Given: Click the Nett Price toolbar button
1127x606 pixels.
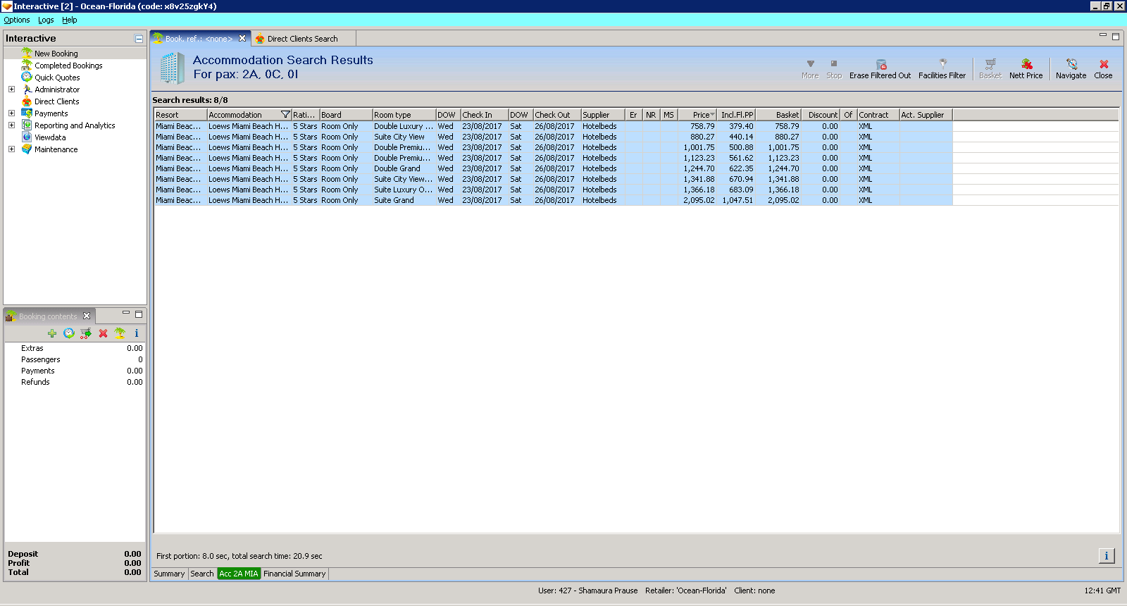Looking at the screenshot, I should (x=1026, y=69).
